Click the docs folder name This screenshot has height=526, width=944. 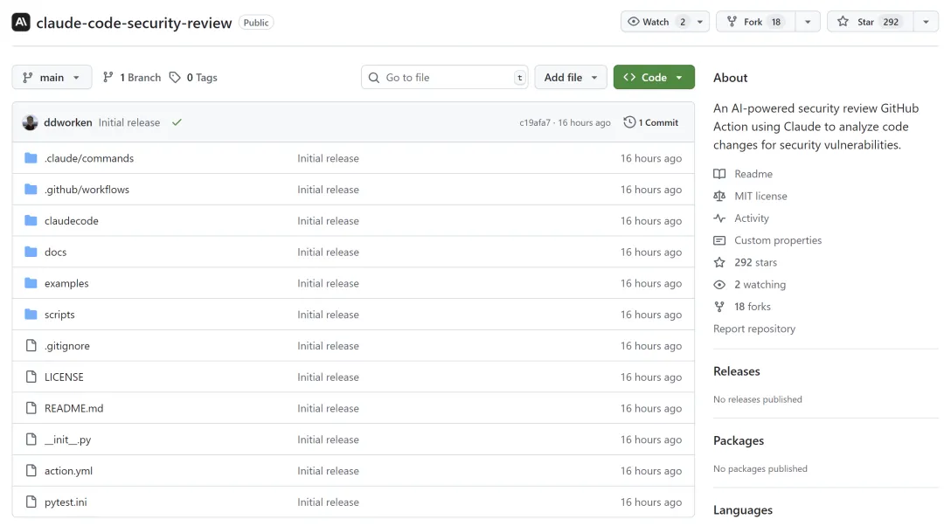(55, 253)
